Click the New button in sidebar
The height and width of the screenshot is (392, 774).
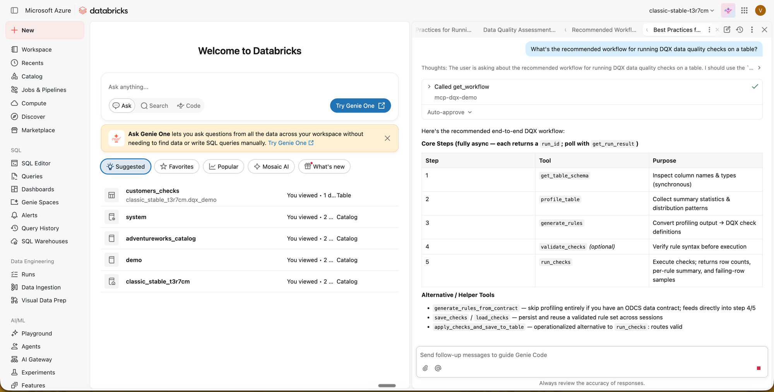click(45, 30)
